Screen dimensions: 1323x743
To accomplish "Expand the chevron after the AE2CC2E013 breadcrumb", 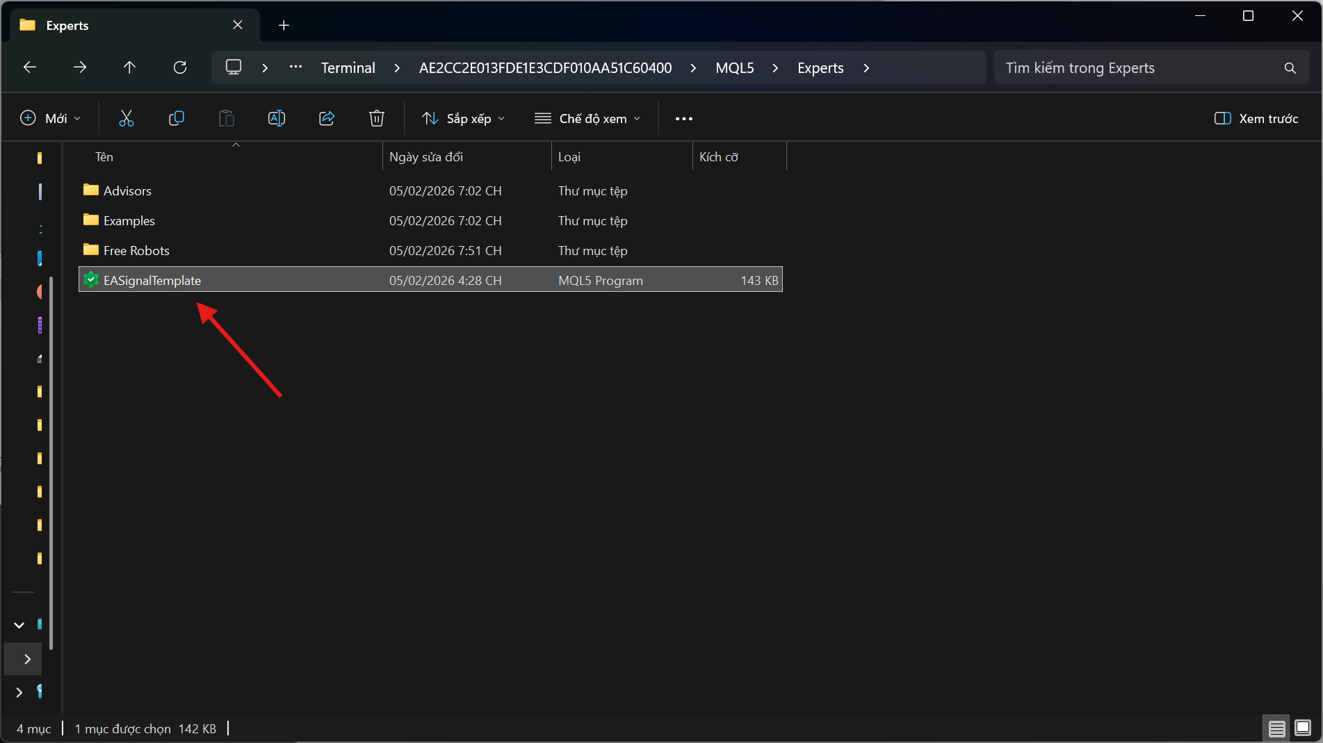I will click(x=693, y=67).
